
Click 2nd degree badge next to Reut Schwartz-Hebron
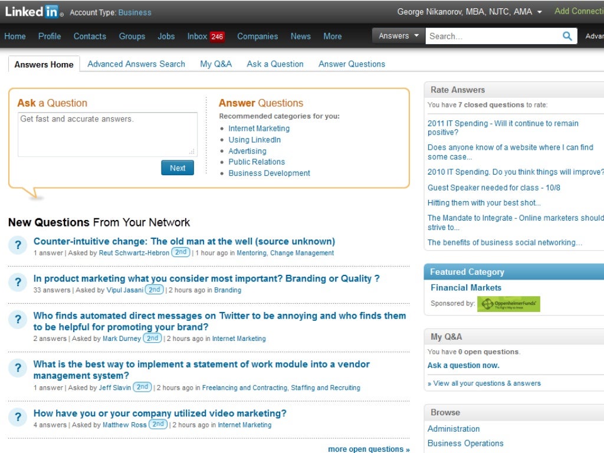pyautogui.click(x=180, y=252)
